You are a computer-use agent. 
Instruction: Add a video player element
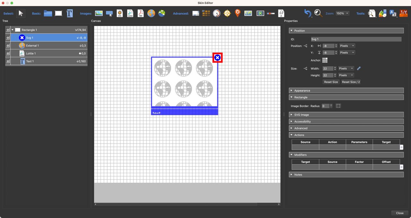[x=260, y=13]
